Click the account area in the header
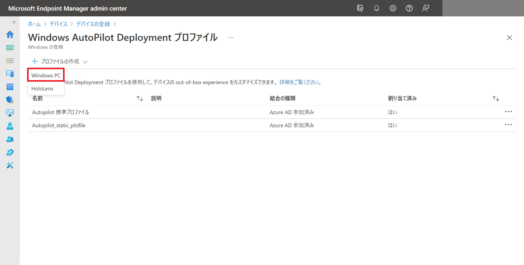The height and width of the screenshot is (265, 524). [x=483, y=8]
